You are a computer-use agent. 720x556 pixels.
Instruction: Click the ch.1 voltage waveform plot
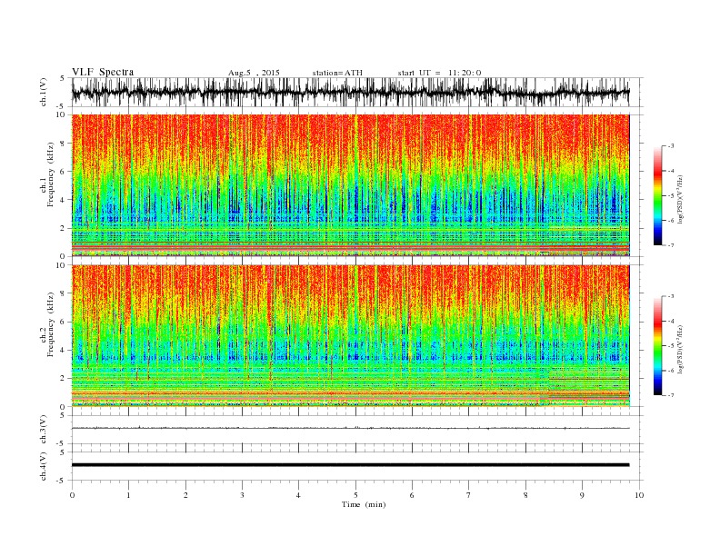[350, 92]
